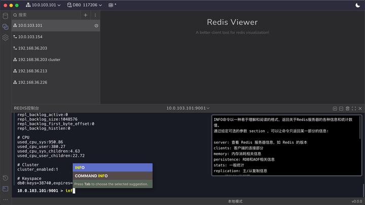The image size is (365, 205).
Task: Select the 192.168.36.203 connection
Action: coord(56,48)
